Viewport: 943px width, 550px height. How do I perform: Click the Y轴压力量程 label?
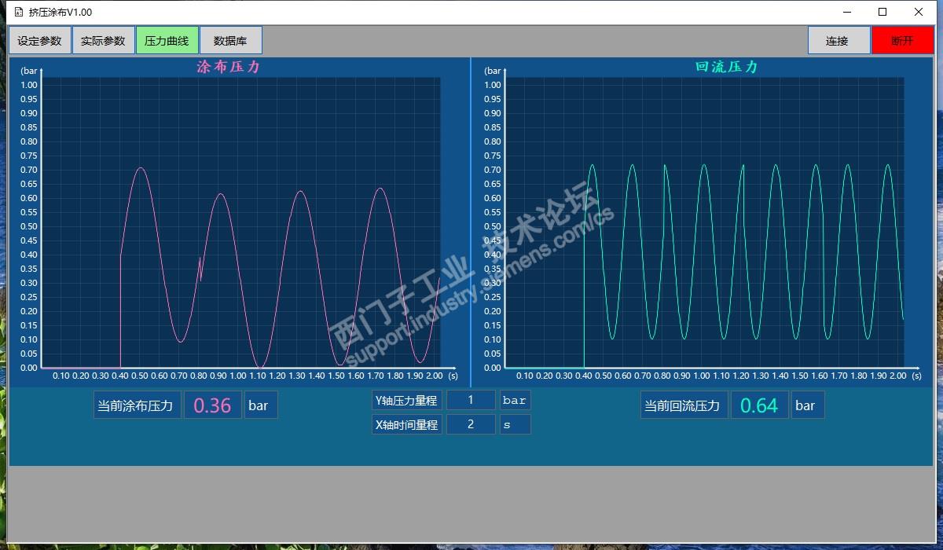pos(406,400)
